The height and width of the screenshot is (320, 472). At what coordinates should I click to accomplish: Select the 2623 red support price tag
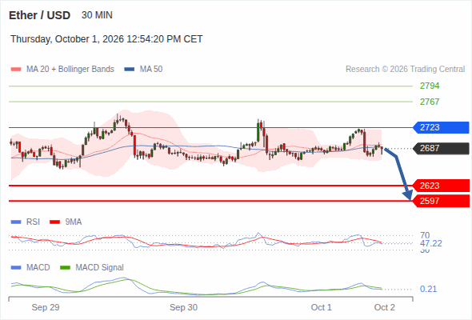pos(441,186)
